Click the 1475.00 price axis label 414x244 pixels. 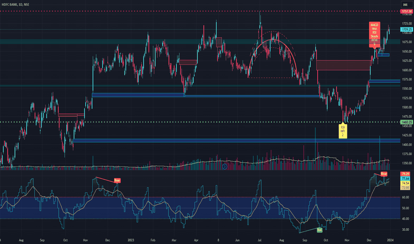click(407, 117)
